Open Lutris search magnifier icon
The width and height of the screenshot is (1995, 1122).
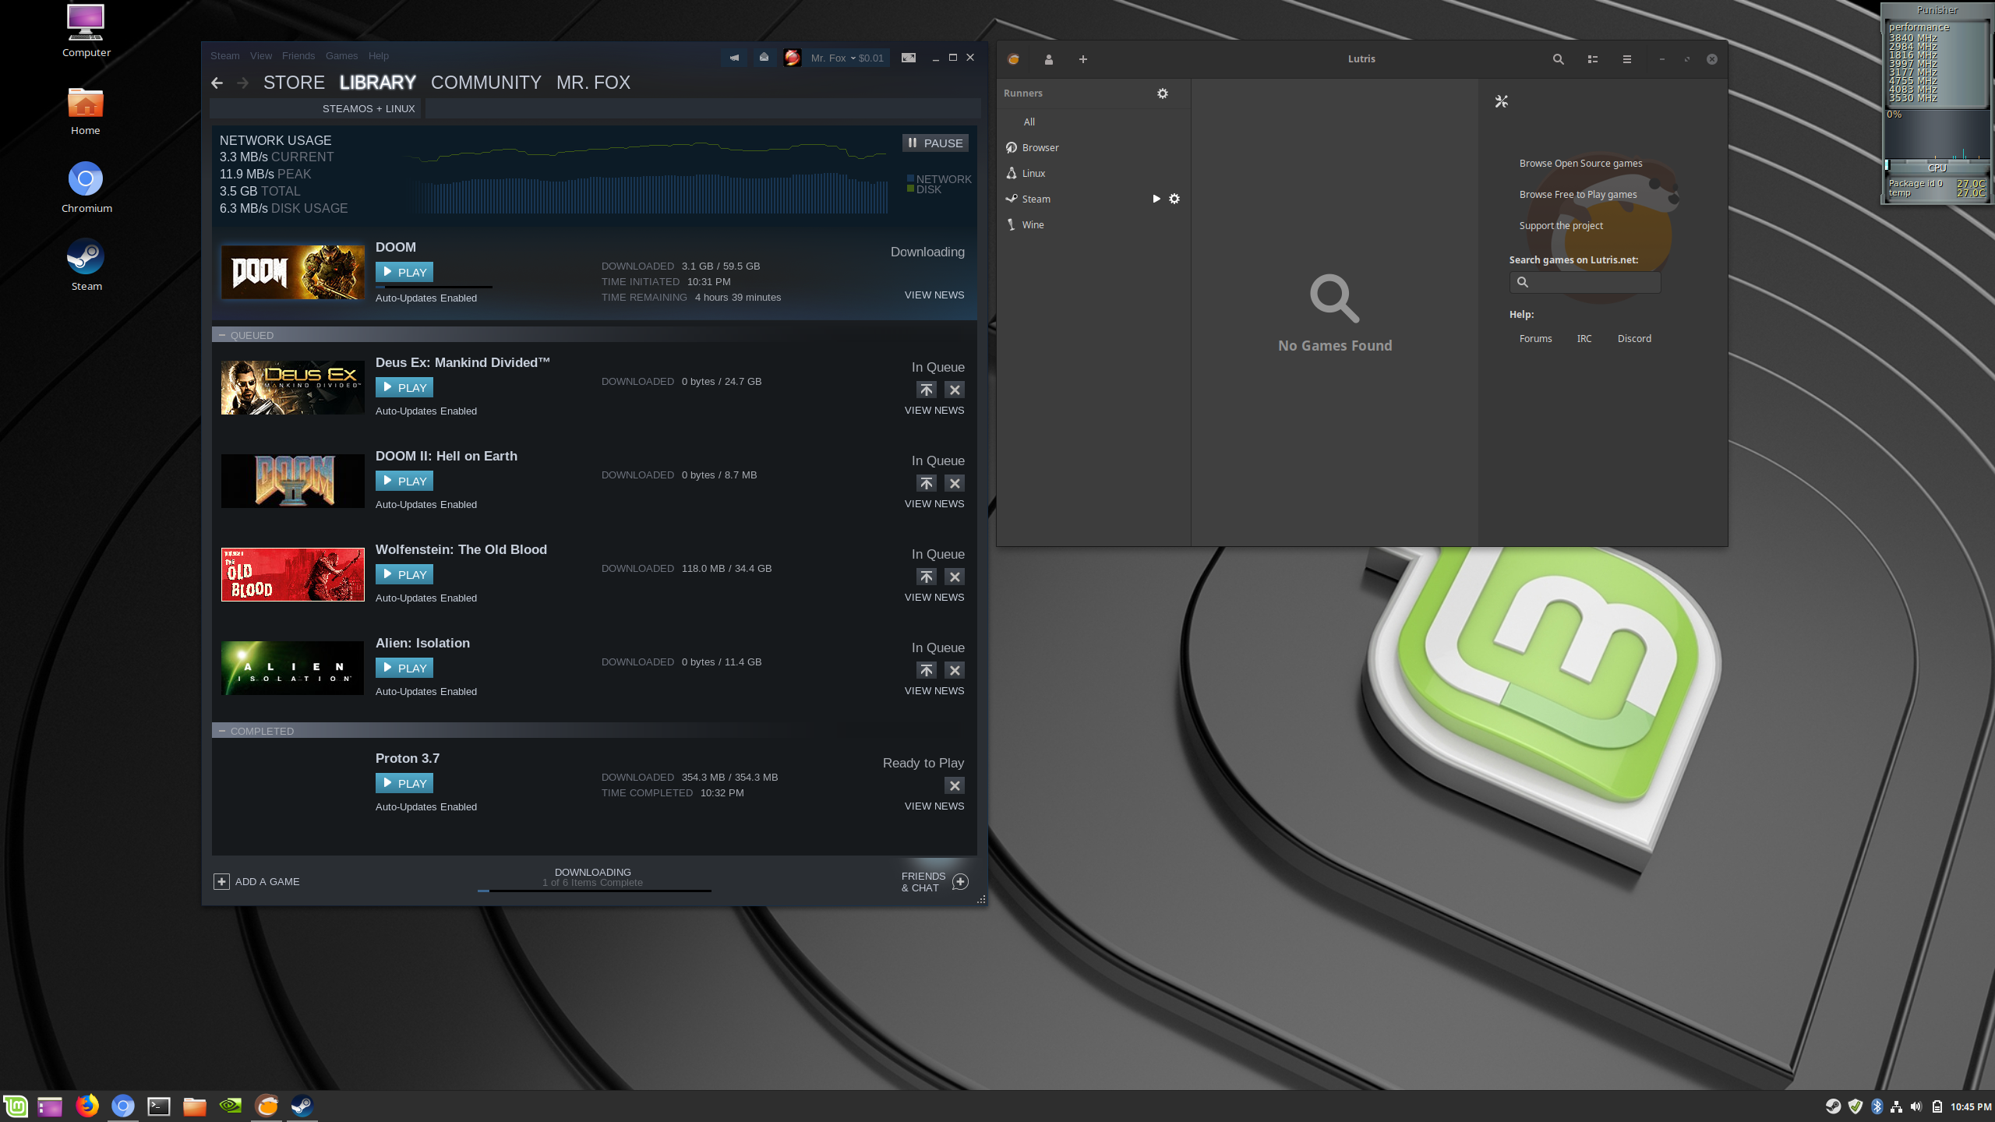1558,59
